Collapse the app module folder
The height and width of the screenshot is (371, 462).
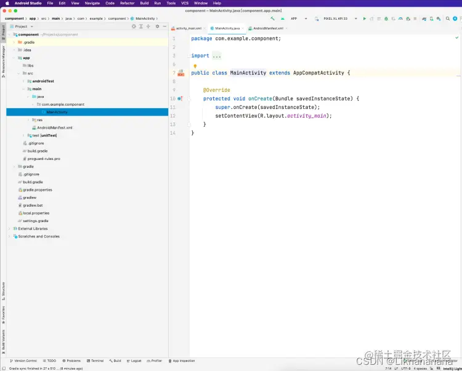[14, 58]
